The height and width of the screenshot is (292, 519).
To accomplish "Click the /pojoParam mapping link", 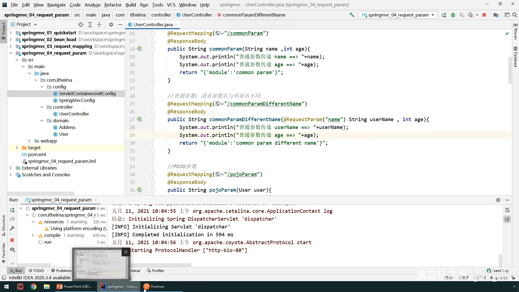I will click(x=242, y=174).
